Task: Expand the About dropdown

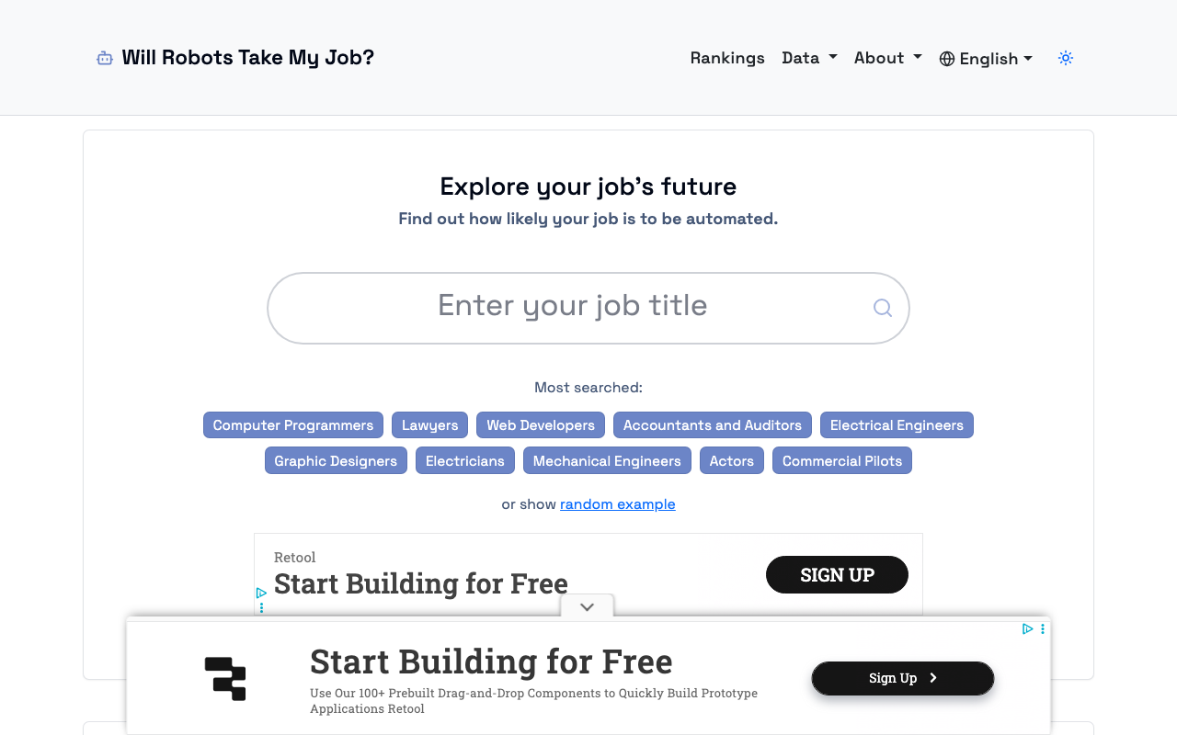Action: click(886, 57)
